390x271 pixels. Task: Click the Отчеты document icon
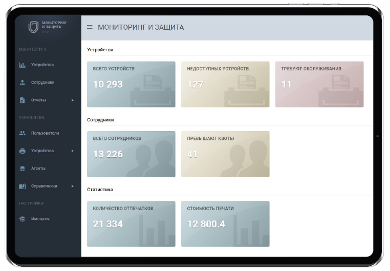[x=22, y=100]
